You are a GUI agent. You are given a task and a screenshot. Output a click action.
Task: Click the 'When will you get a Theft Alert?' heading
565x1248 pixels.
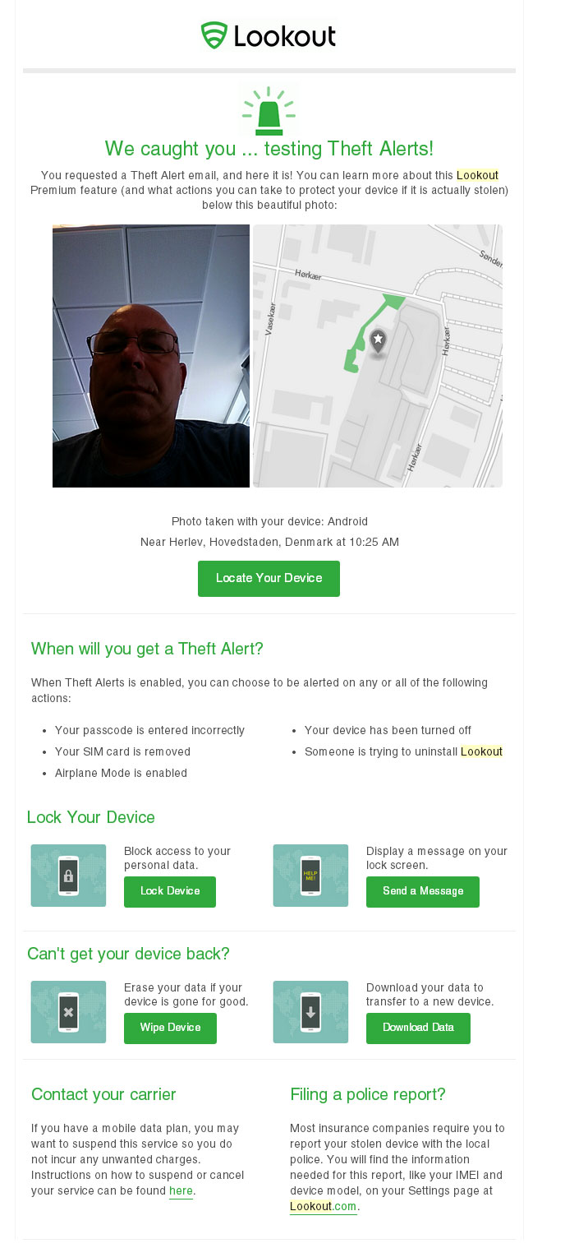[147, 649]
